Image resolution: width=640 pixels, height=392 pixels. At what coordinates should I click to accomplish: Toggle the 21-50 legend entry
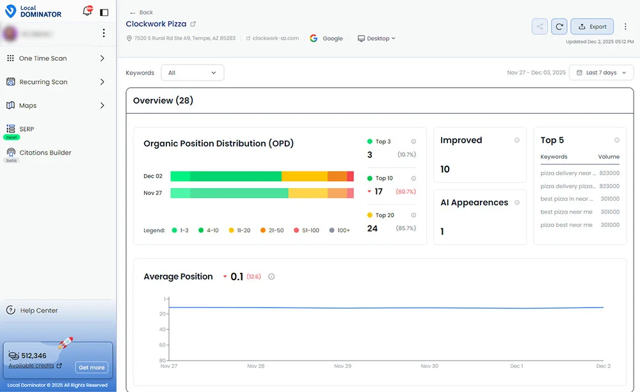[x=272, y=230]
